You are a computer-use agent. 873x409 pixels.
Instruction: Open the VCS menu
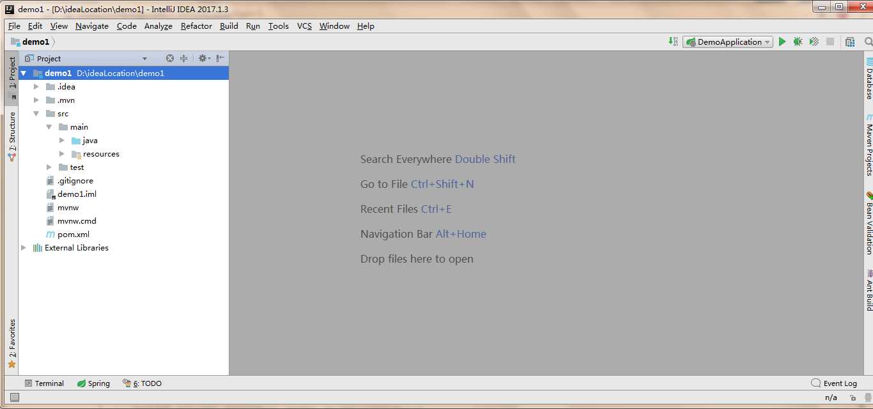tap(304, 26)
